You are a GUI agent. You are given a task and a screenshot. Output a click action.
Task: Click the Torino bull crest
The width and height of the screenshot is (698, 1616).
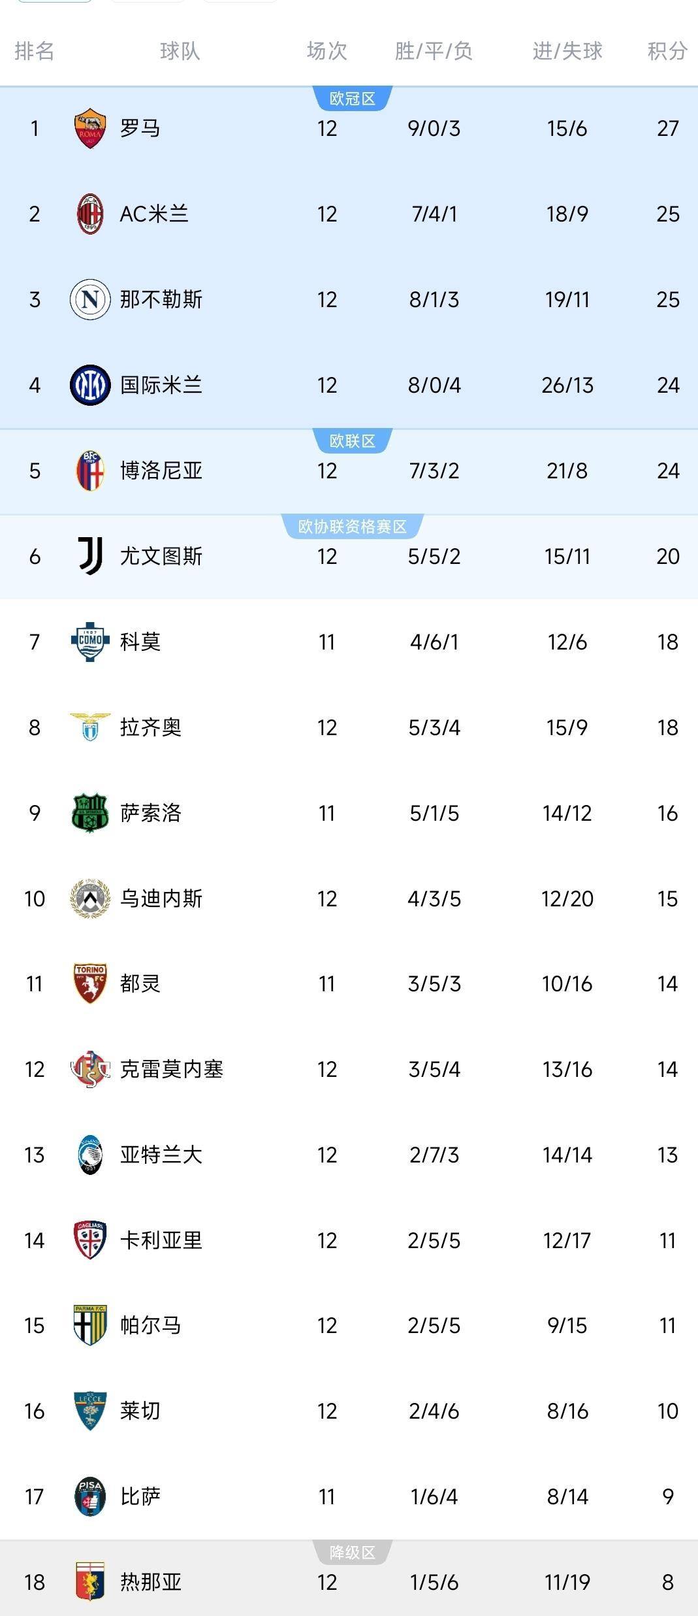pyautogui.click(x=90, y=983)
